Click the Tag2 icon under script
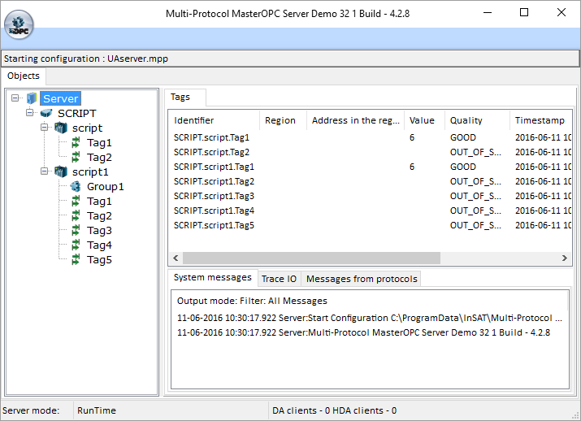Viewport: 581px width, 421px height. (76, 157)
